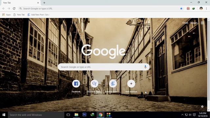Start voice search with the microphone
Screen dimensions: 210x118
point(145,67)
